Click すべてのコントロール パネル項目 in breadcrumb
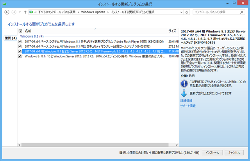 (x=57, y=12)
